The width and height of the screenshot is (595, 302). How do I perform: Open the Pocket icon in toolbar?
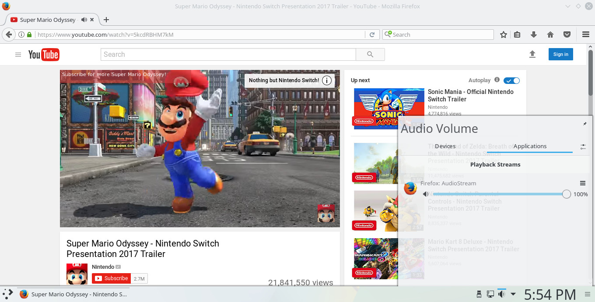coord(567,35)
